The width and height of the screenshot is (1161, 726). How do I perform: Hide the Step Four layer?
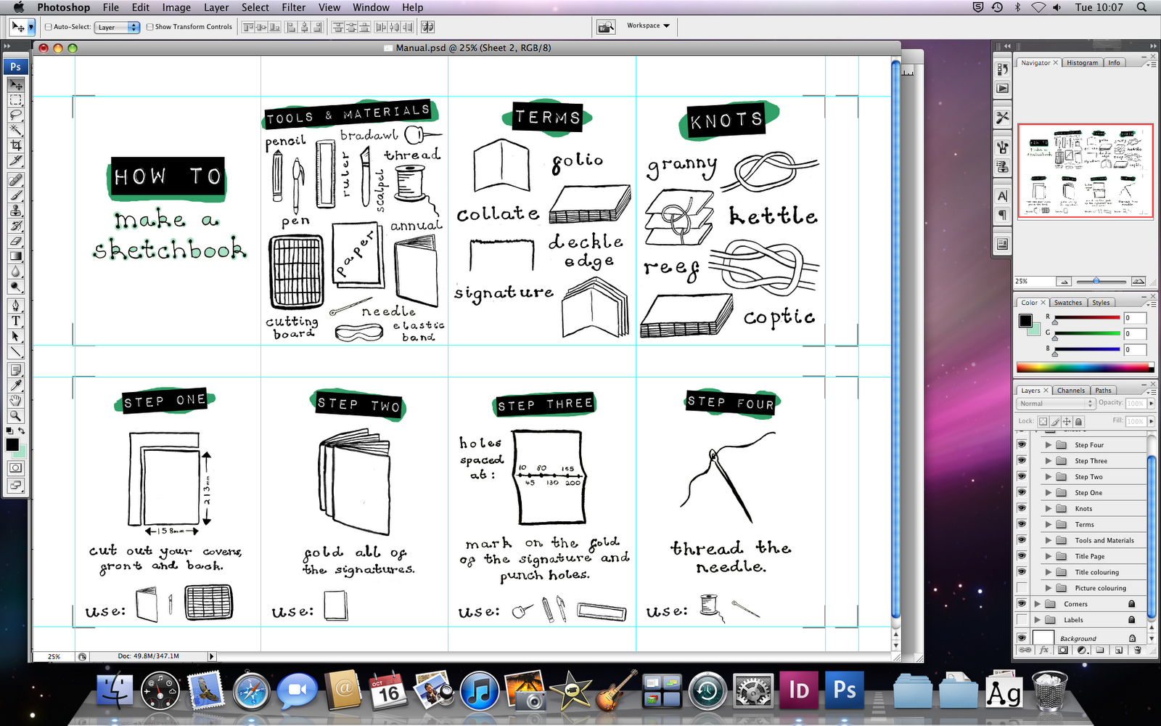pos(1023,445)
